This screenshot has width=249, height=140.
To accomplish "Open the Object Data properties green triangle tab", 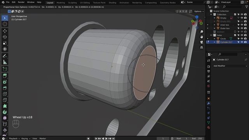I will point(209,122).
